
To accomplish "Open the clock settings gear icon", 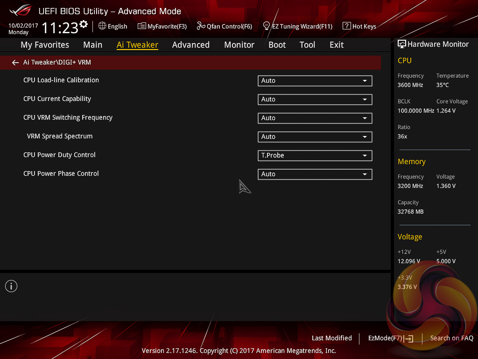I will (x=84, y=24).
